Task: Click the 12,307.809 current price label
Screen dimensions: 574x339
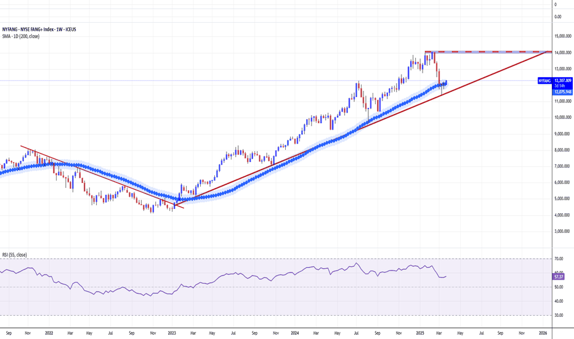Action: pyautogui.click(x=562, y=81)
